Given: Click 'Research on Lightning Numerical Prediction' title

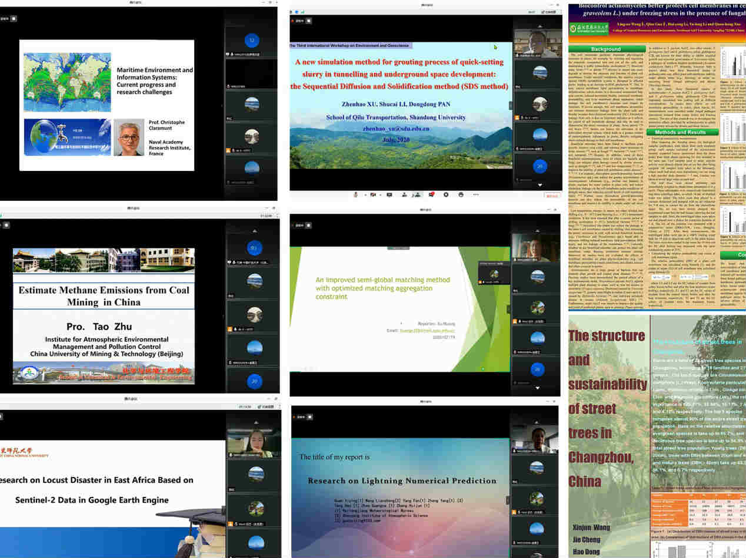Looking at the screenshot, I should pyautogui.click(x=402, y=480).
